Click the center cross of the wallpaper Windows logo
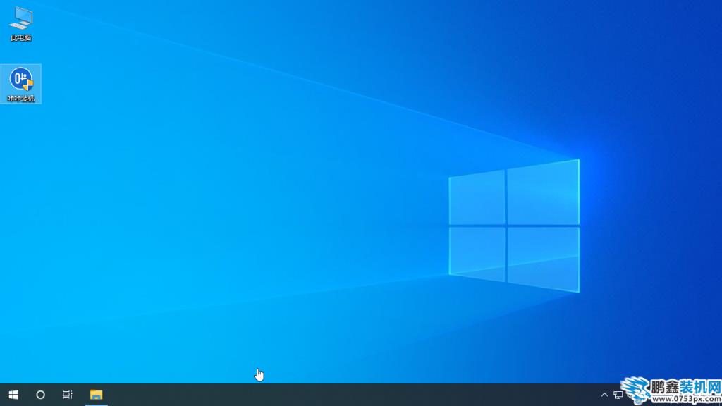 pos(506,226)
